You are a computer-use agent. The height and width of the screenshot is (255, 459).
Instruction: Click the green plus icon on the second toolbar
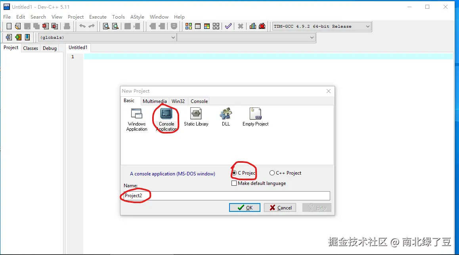(x=18, y=37)
